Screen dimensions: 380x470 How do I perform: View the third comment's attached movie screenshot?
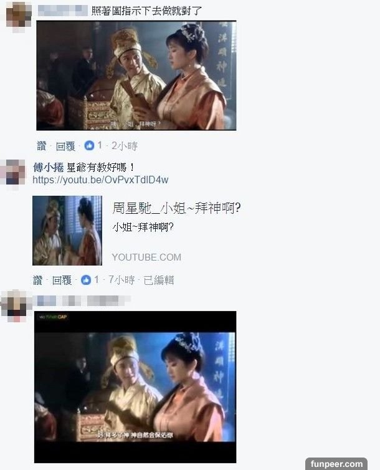coord(135,387)
